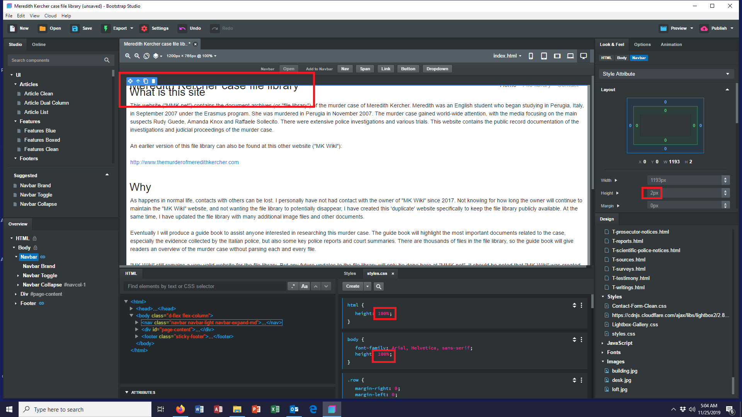742x417 pixels.
Task: Open Excel from the taskbar
Action: (275, 409)
